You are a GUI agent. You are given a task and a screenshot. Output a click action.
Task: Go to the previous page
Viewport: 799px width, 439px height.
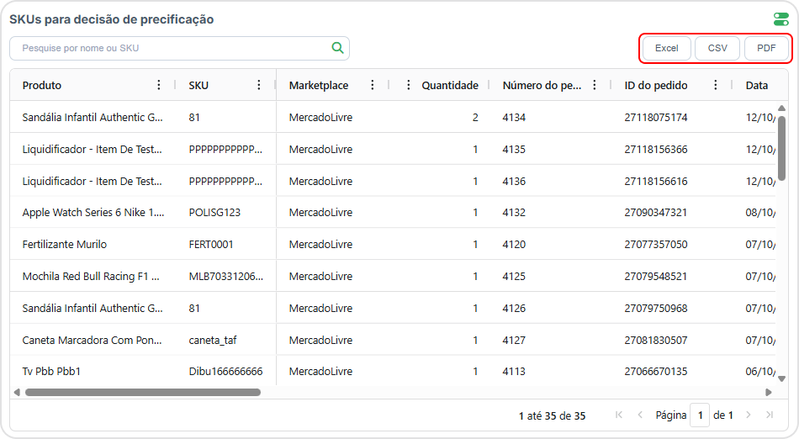click(640, 415)
